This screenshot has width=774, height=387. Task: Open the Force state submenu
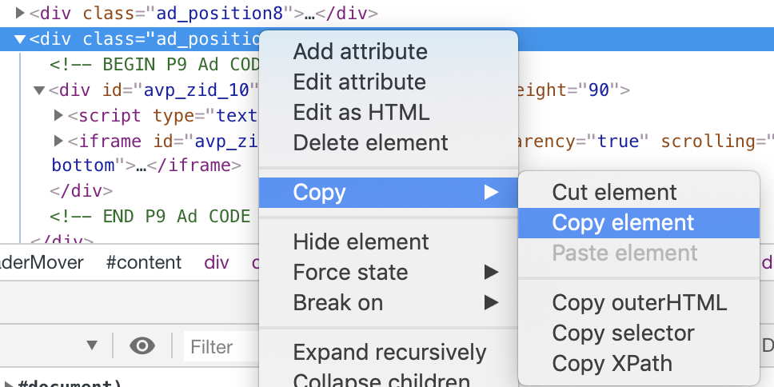tap(388, 273)
